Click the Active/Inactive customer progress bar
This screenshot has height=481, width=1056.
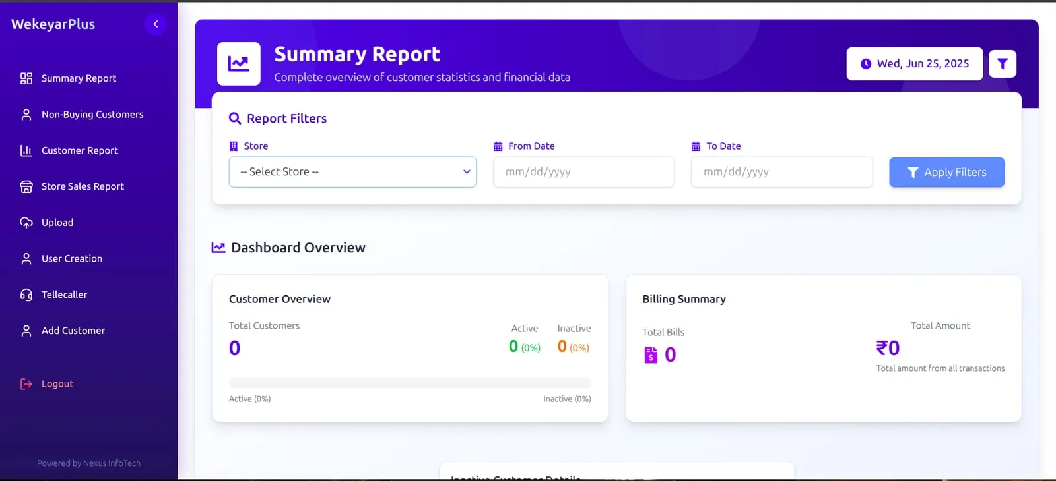410,383
